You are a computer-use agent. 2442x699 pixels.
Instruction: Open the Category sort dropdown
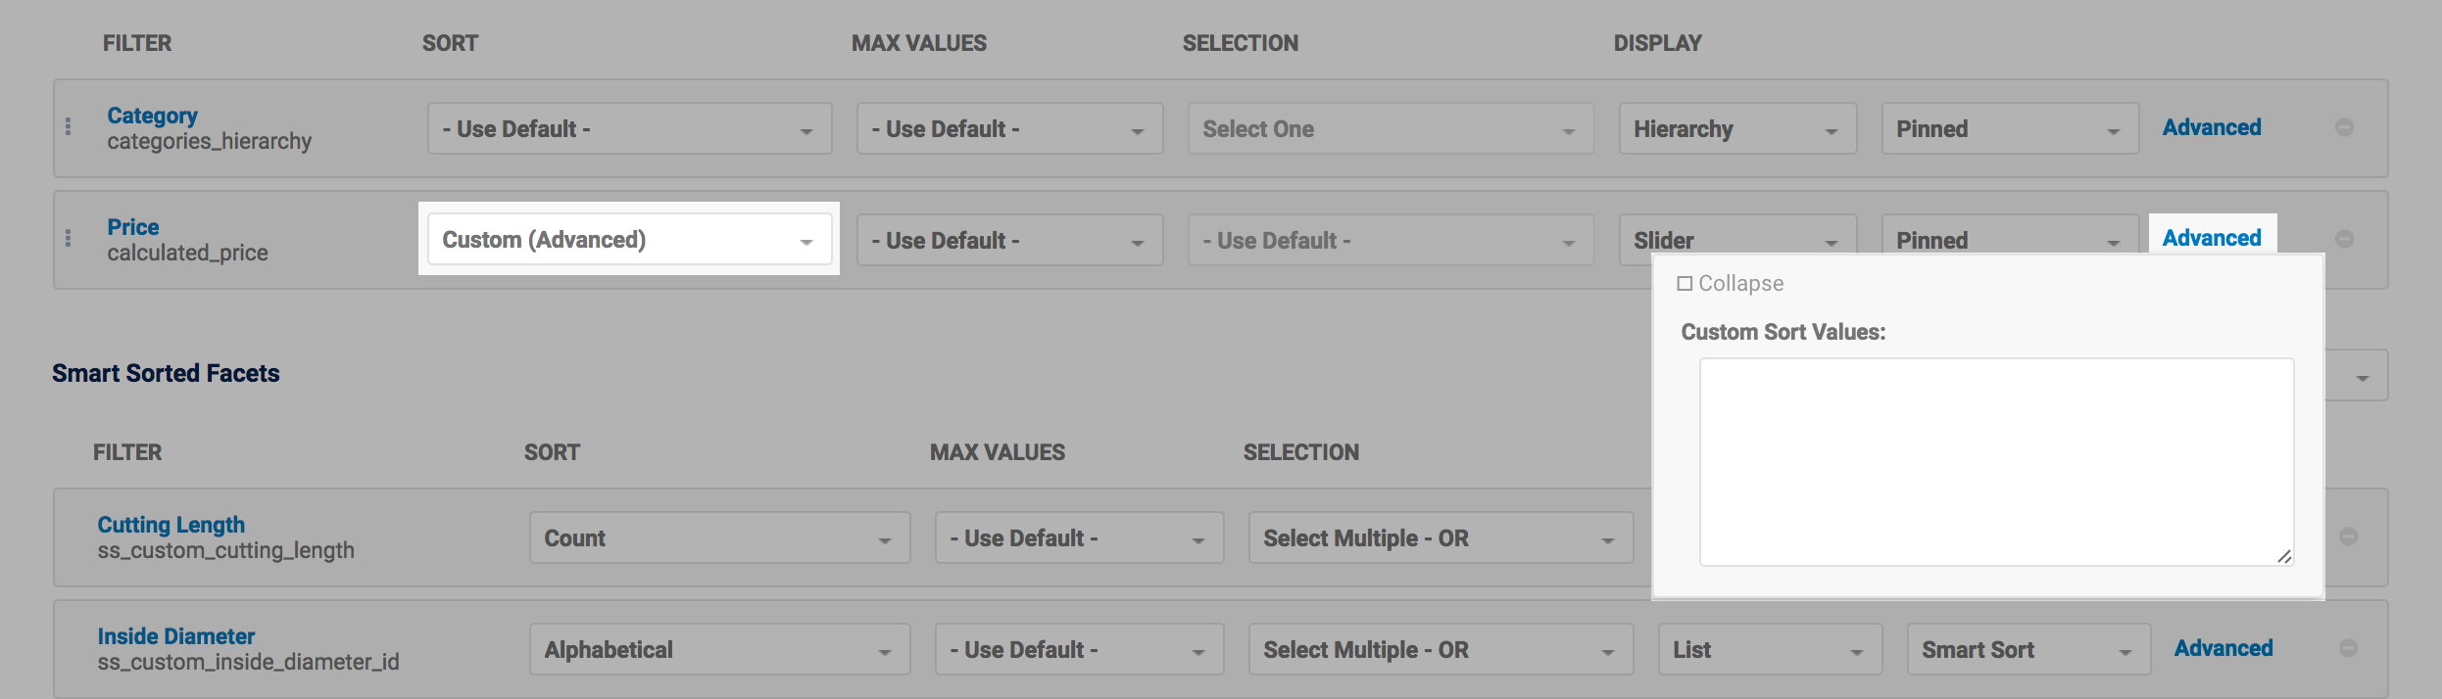click(629, 129)
